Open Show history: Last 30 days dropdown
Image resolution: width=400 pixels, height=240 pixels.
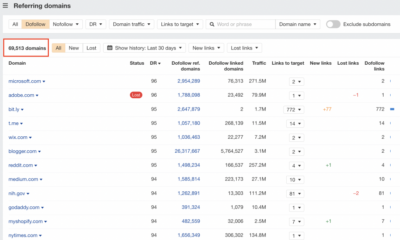tap(145, 48)
